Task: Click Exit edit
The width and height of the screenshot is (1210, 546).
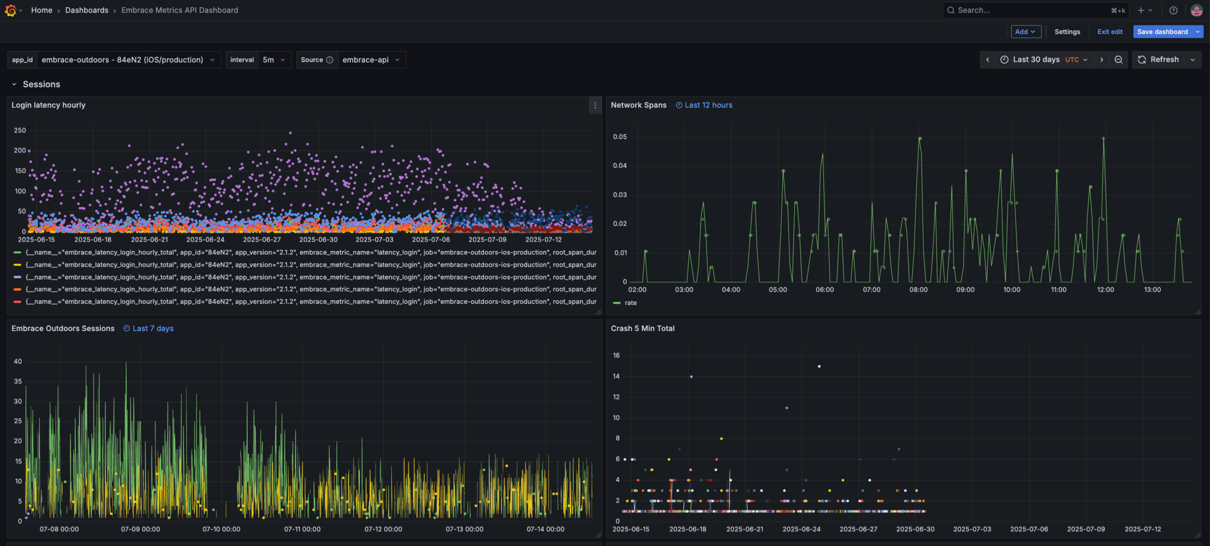Action: pos(1110,32)
